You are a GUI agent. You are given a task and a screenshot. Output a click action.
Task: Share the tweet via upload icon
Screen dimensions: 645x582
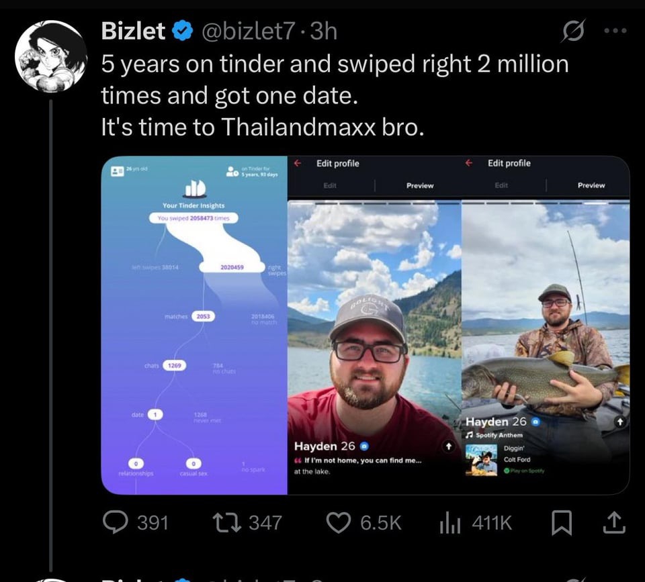(614, 522)
